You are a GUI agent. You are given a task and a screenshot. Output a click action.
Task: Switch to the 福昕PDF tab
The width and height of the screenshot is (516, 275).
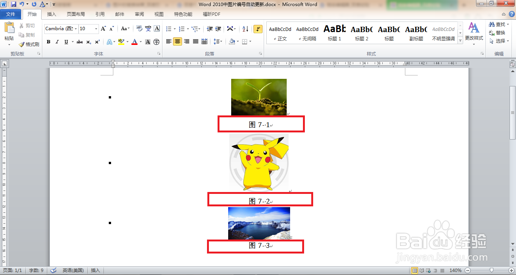[212, 14]
